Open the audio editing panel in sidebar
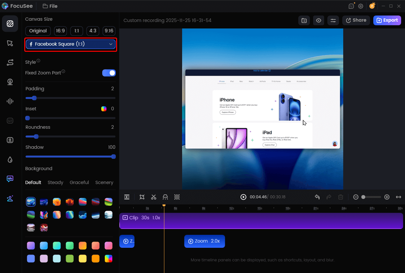The width and height of the screenshot is (405, 273). coord(10,101)
